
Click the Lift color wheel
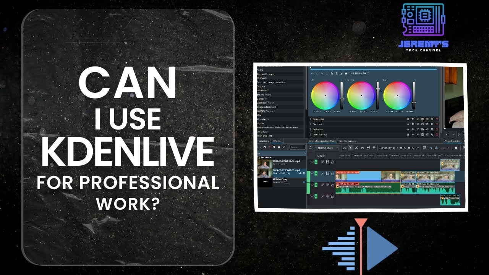click(325, 95)
